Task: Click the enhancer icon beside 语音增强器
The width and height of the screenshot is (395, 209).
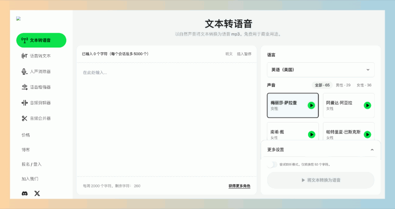Action: click(24, 87)
